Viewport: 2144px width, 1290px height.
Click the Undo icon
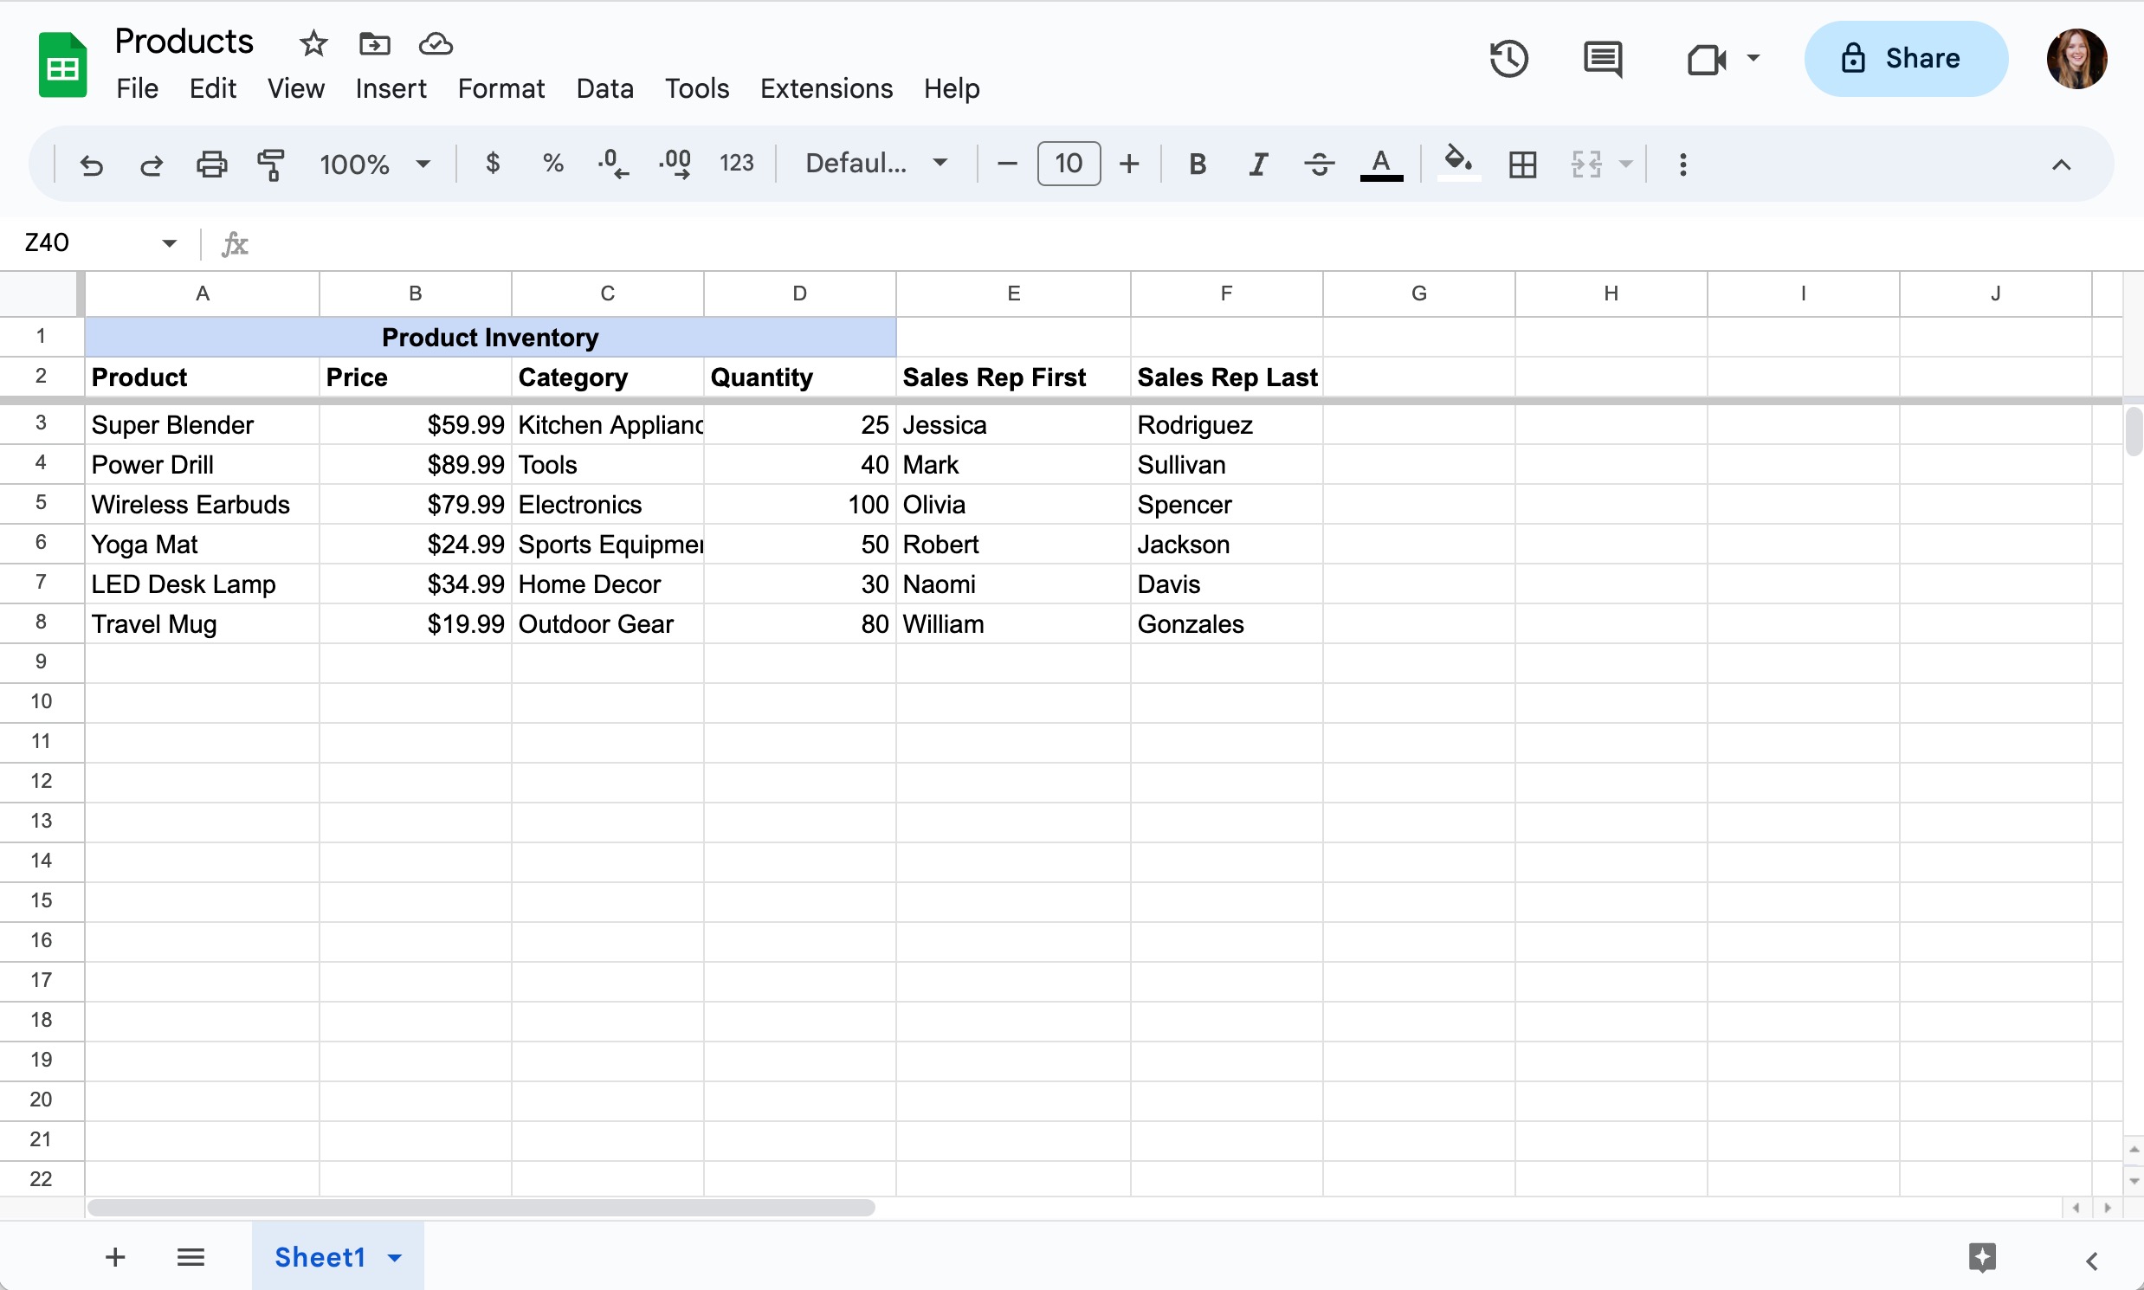pyautogui.click(x=90, y=164)
